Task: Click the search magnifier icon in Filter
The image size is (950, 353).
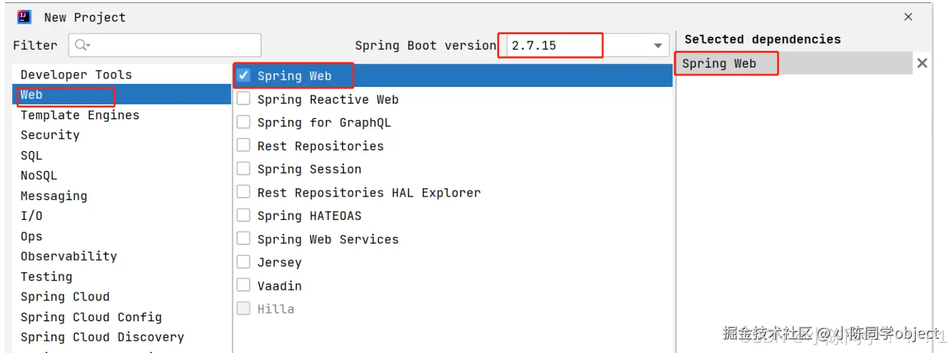Action: pyautogui.click(x=82, y=45)
